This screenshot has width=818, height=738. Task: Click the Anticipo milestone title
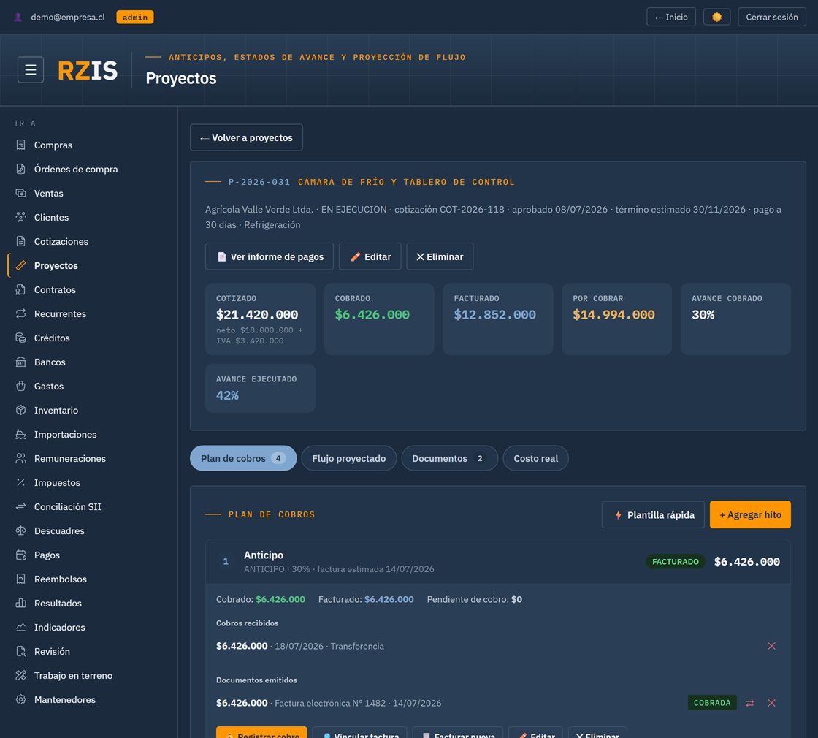pos(264,555)
